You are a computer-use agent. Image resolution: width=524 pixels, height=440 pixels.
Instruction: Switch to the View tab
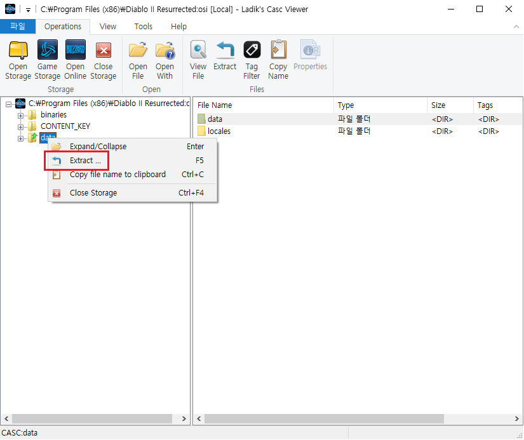click(108, 27)
